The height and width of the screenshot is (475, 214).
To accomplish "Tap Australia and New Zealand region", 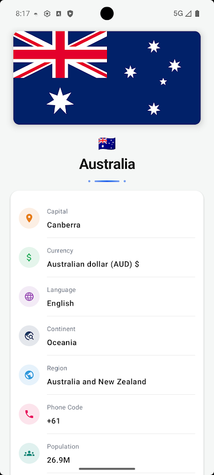I will coord(96,381).
